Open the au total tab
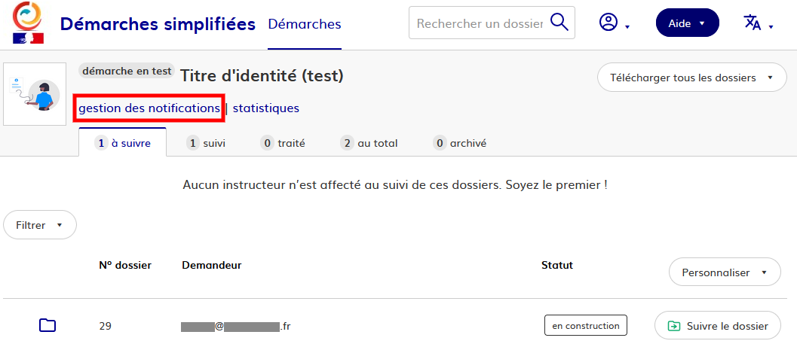Image resolution: width=797 pixels, height=350 pixels. click(369, 143)
